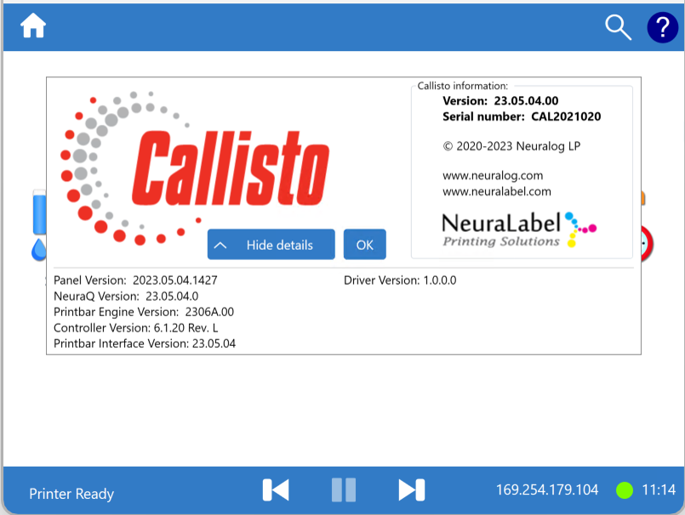Click the ink droplet icon
Image resolution: width=685 pixels, height=515 pixels.
click(x=38, y=250)
